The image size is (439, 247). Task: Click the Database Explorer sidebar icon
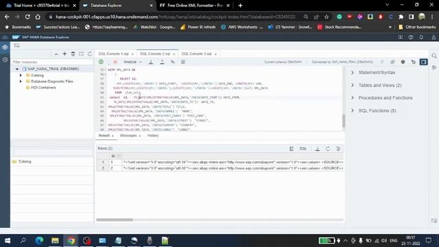coord(5,47)
